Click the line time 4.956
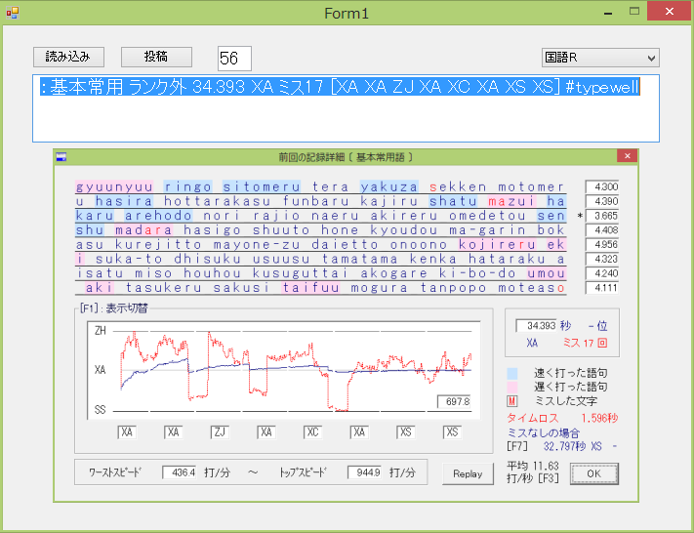This screenshot has width=694, height=533. coord(602,245)
